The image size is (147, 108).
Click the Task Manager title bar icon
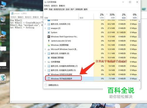(45, 2)
